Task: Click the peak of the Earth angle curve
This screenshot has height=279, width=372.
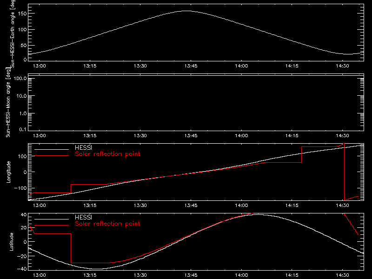Action: (x=187, y=11)
